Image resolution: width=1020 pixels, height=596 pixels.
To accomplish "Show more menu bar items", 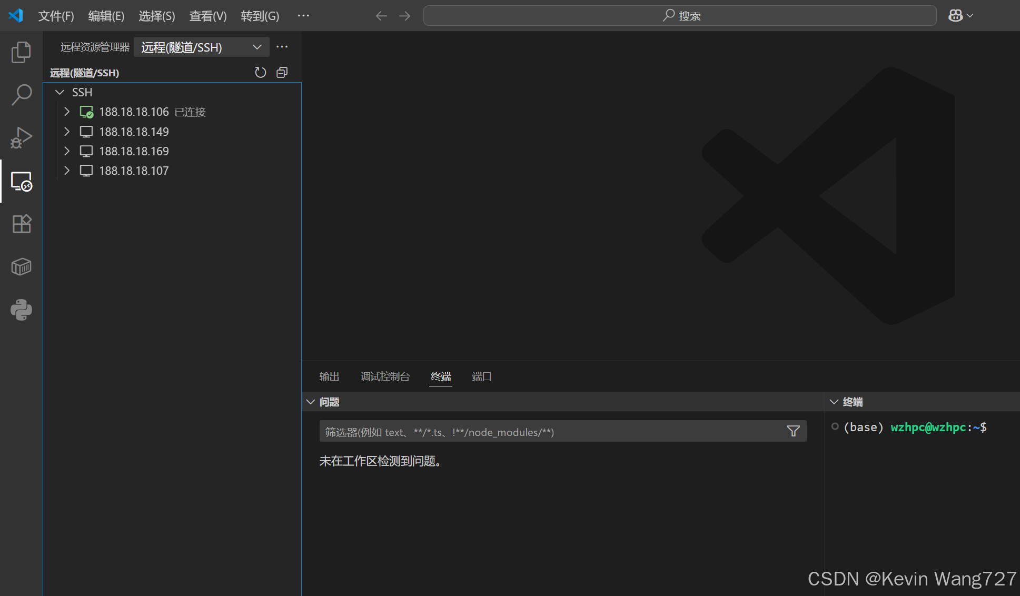I will [x=303, y=16].
